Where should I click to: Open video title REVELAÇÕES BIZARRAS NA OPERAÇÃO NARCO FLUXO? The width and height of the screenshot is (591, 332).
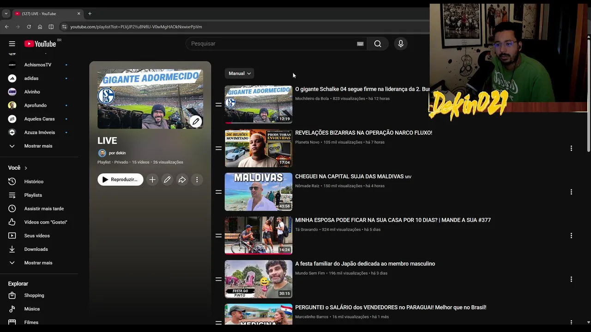pos(364,133)
